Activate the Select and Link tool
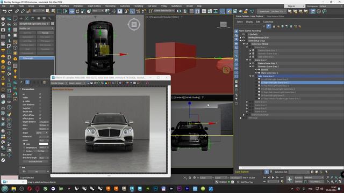The width and height of the screenshot is (344, 193). [17, 11]
